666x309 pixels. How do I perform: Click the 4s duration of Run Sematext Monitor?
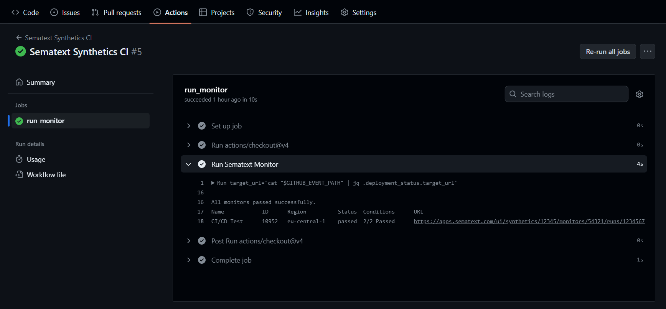coord(640,164)
